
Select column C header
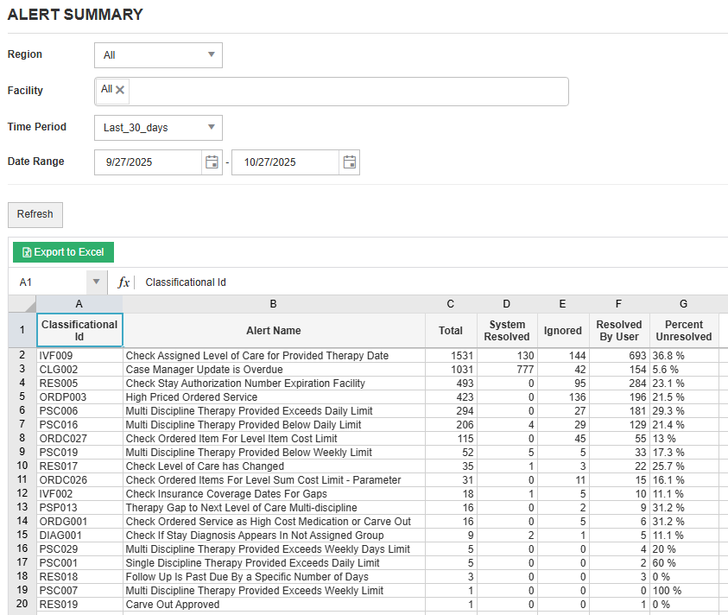[451, 304]
